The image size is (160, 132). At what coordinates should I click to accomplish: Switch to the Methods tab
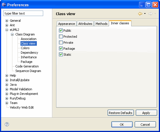point(102,24)
